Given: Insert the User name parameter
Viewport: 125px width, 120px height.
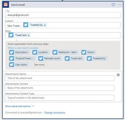Looking at the screenshot, I should pyautogui.click(x=19, y=65).
